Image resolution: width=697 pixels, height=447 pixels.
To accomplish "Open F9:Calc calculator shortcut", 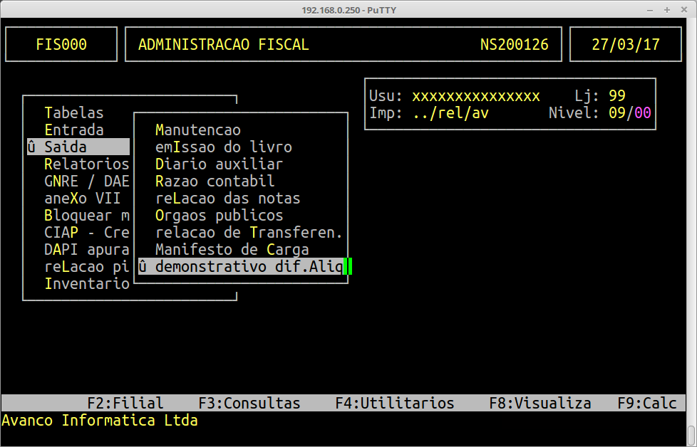I will (x=647, y=404).
